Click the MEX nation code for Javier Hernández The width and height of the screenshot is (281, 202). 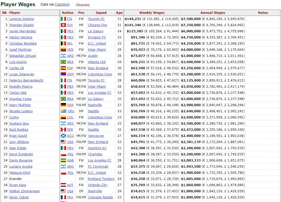tap(70, 31)
